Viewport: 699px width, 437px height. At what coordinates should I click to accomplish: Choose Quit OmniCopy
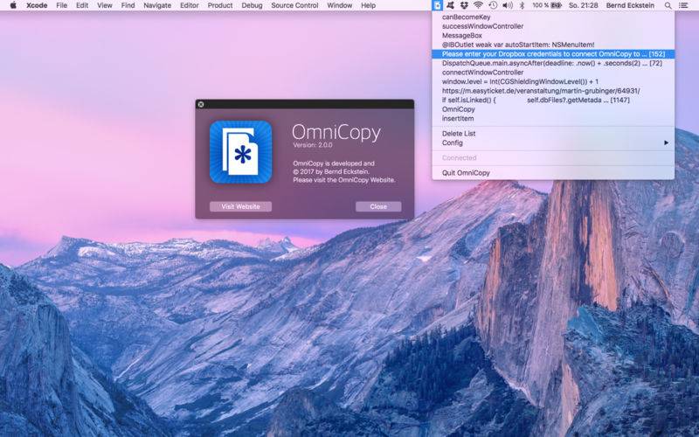[x=553, y=172]
